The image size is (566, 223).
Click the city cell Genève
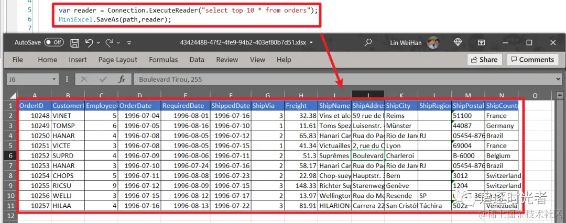point(401,186)
